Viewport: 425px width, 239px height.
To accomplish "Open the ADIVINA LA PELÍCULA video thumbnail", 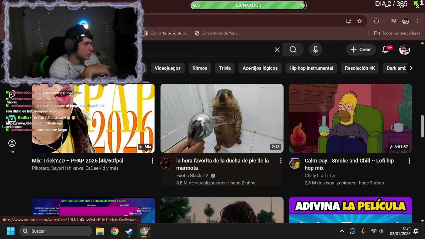I will (x=350, y=210).
